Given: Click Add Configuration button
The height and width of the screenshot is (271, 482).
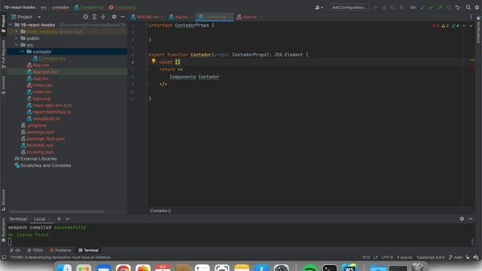Looking at the screenshot, I should click(x=349, y=8).
